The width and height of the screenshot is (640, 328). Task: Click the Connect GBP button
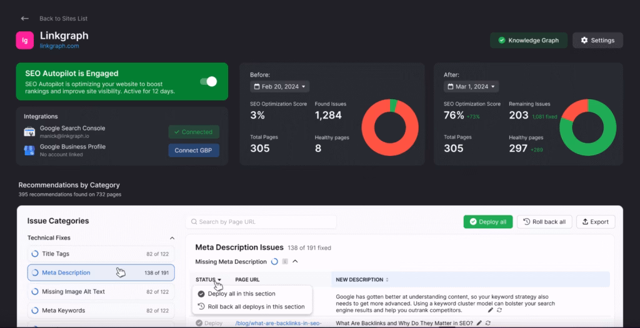(x=193, y=150)
